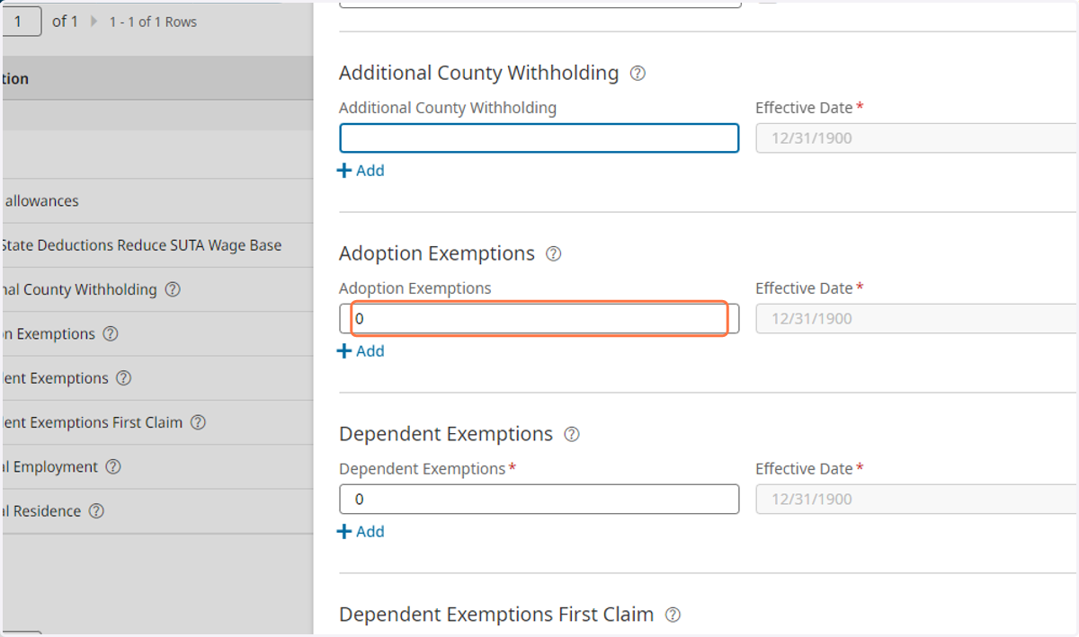1079x637 pixels.
Task: Click help icon on sidebar Exemptions First Claim row
Action: click(x=198, y=422)
